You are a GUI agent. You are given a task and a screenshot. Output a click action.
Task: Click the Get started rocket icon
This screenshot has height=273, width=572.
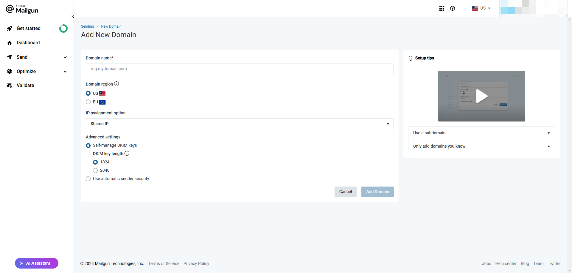coord(10,29)
